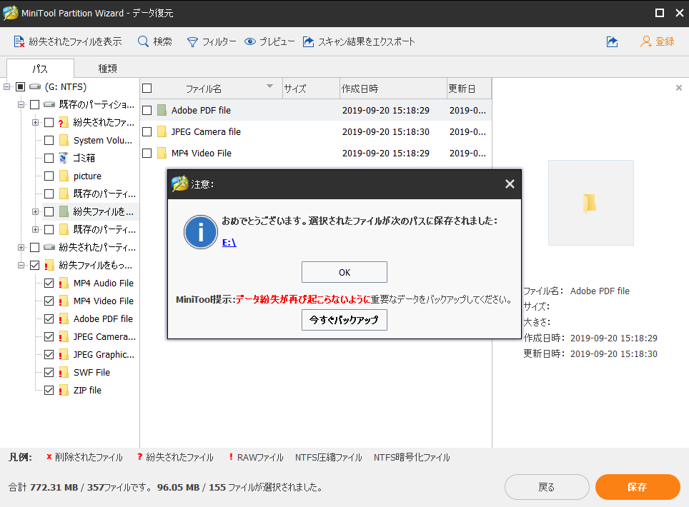Expand the last 既存のパーティ... node with plus
This screenshot has width=689, height=507.
[x=35, y=229]
